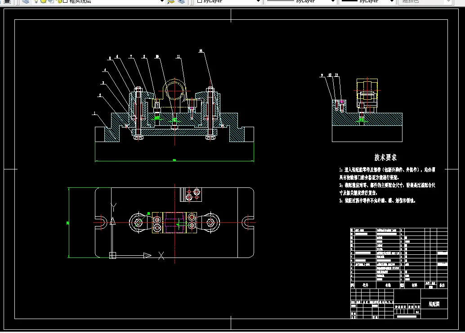
Task: Select the green horizontal dimension below front view
Action: [x=174, y=161]
